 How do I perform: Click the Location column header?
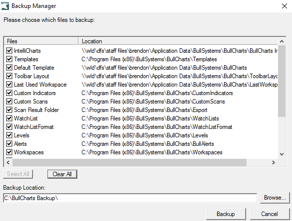[178, 41]
